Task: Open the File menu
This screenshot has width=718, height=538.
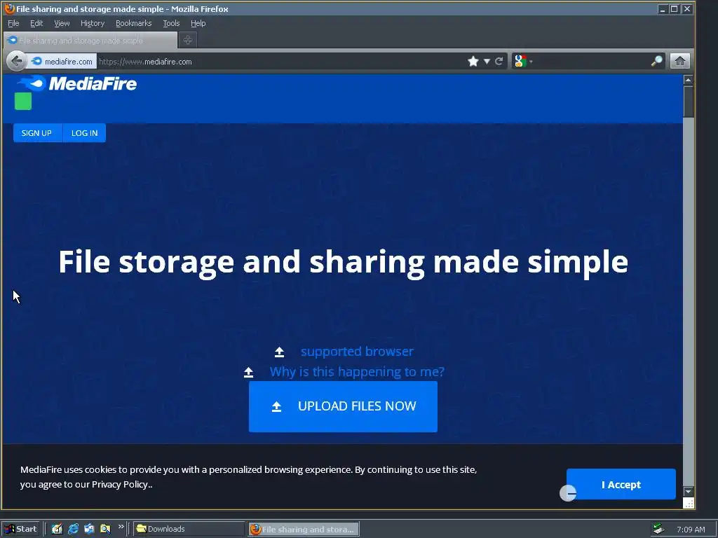Action: (x=13, y=23)
